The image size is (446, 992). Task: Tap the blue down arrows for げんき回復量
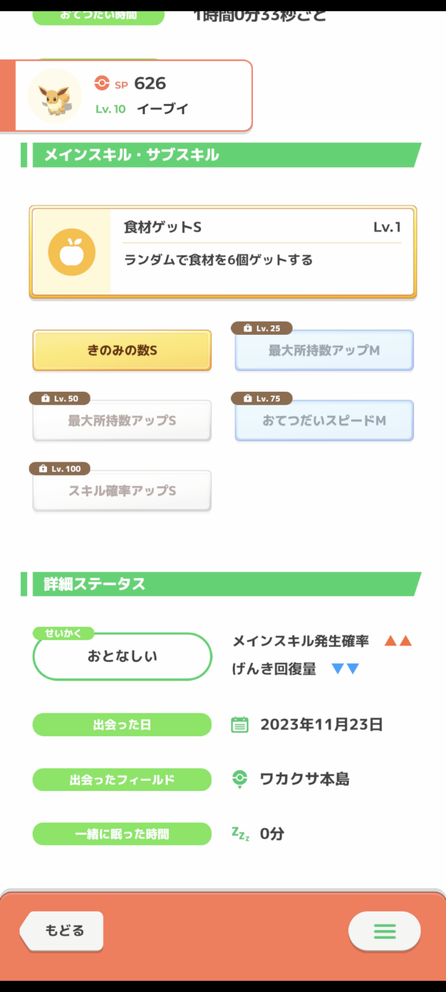pos(345,669)
